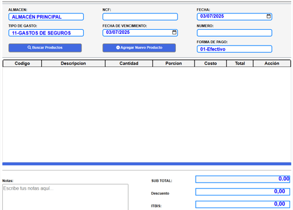293x210 pixels.
Task: Click the NCF input field
Action: point(140,17)
